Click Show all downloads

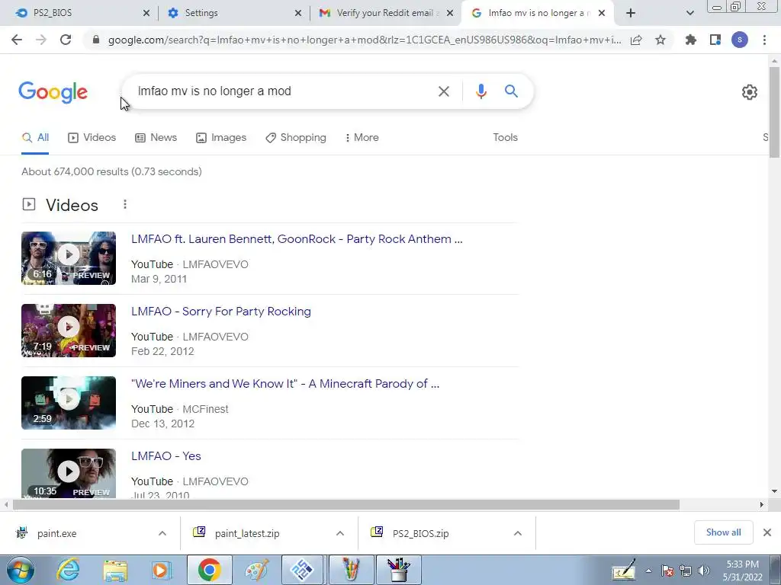click(723, 532)
